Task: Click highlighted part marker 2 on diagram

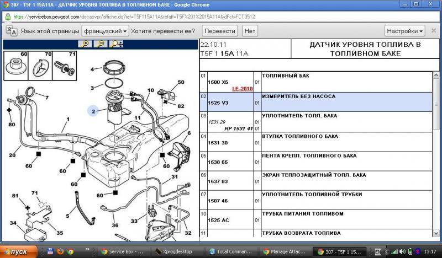Action: [x=94, y=111]
